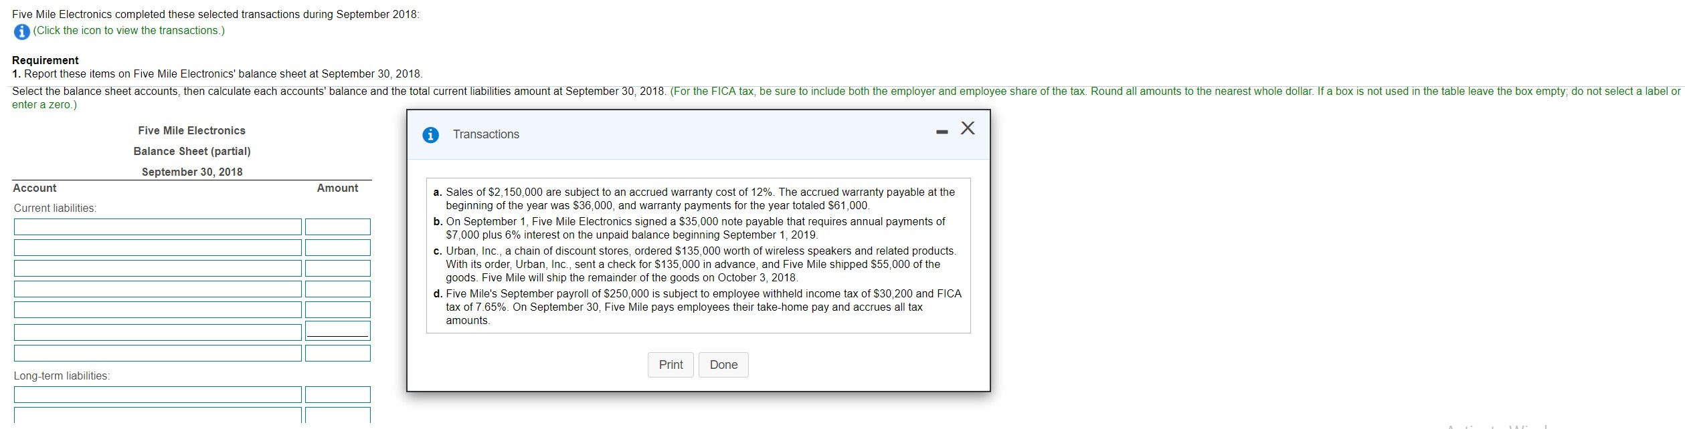Click the second Amount input field
Viewport: 1685px width, 429px height.
click(338, 248)
